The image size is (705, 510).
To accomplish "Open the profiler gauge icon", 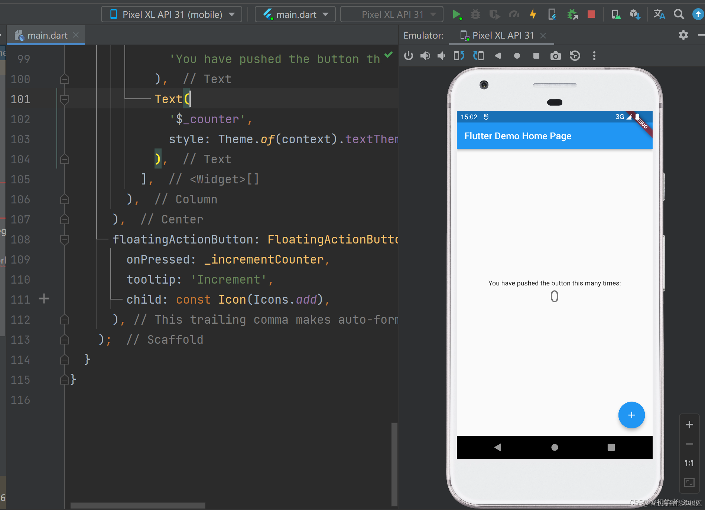I will 514,14.
